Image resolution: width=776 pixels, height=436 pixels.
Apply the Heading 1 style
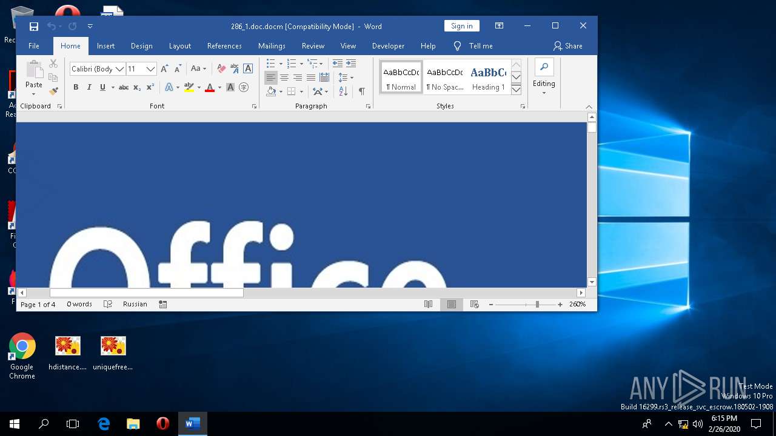pyautogui.click(x=488, y=77)
